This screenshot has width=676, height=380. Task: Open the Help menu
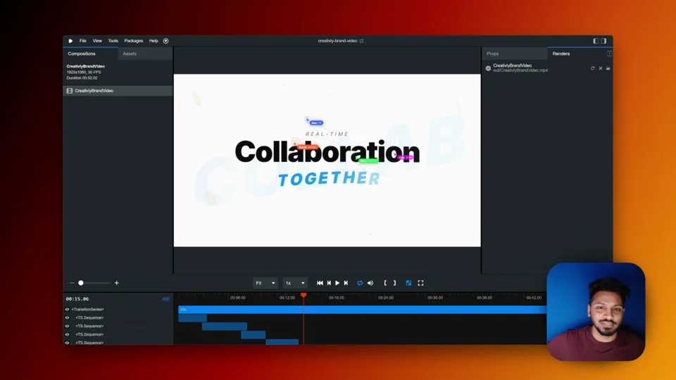coord(154,41)
